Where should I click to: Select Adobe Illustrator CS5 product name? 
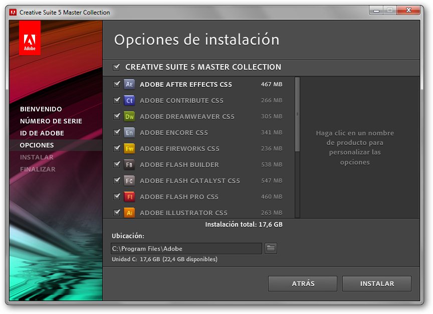(183, 213)
